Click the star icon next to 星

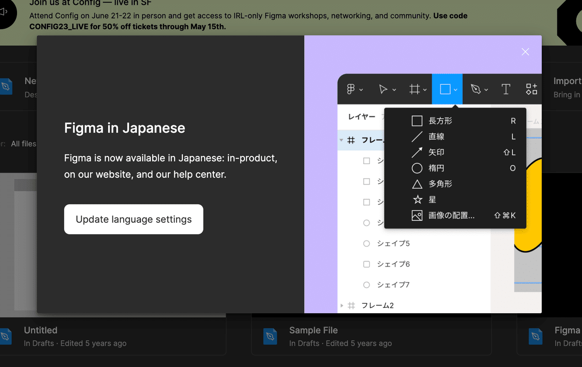(417, 199)
